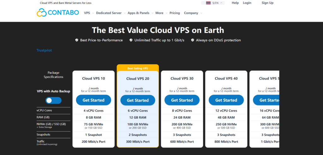This screenshot has width=323, height=155.
Task: Go to the Pricing page
Action: tap(174, 13)
